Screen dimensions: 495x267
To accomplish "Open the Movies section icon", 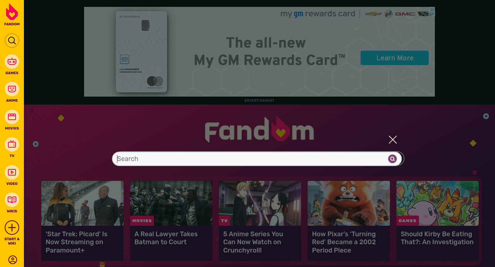I will (x=12, y=117).
